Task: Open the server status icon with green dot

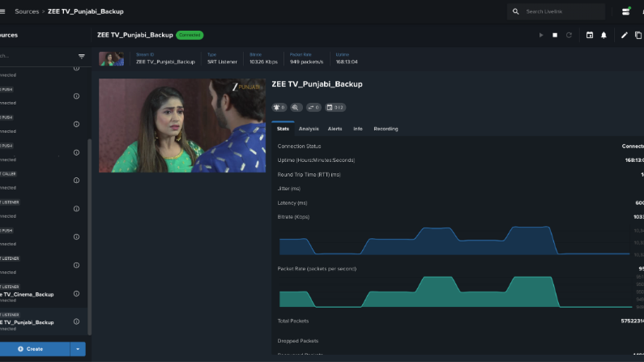Action: (x=626, y=11)
